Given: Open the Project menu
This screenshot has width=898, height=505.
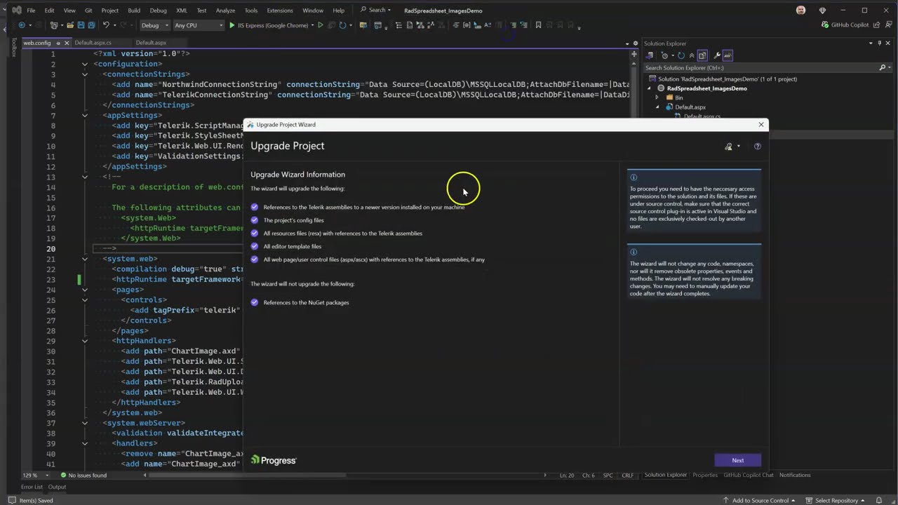Looking at the screenshot, I should (x=109, y=11).
